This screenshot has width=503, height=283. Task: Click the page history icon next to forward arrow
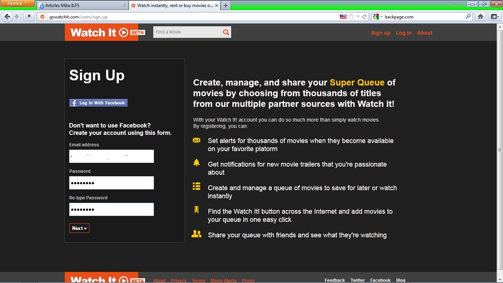click(29, 17)
